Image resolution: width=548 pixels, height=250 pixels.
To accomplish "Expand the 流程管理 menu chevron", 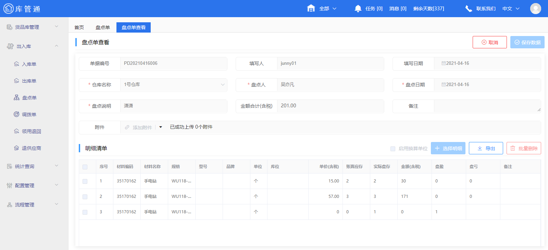I will [57, 204].
